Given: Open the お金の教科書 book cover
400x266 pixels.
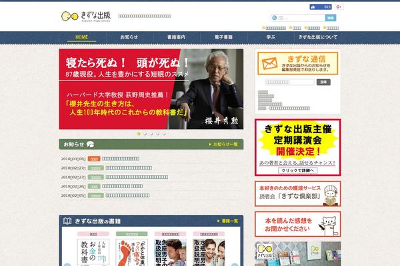Looking at the screenshot, I should [93, 252].
